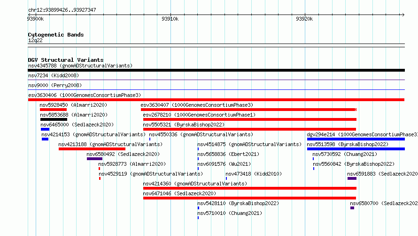The image size is (418, 236).
Task: Click nsv4550336 gnomAD variant label
Action: (201, 134)
